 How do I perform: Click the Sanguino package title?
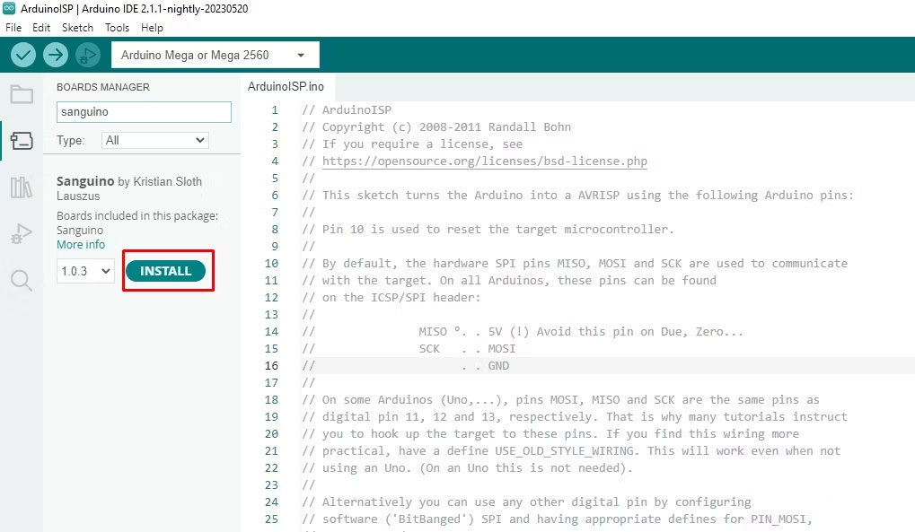(85, 181)
